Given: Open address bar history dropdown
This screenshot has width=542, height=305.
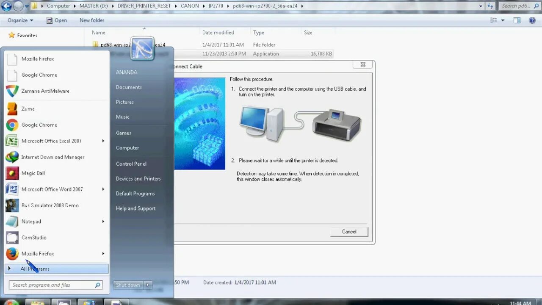Looking at the screenshot, I should point(481,6).
